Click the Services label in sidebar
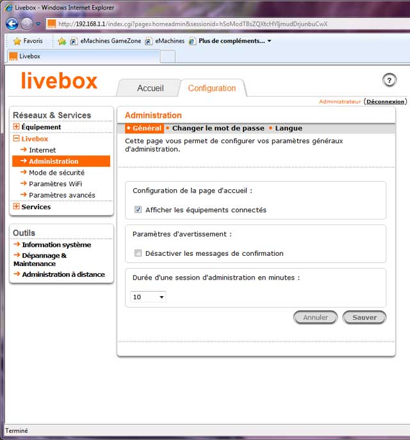Screen dimensions: 410x440 (x=37, y=207)
